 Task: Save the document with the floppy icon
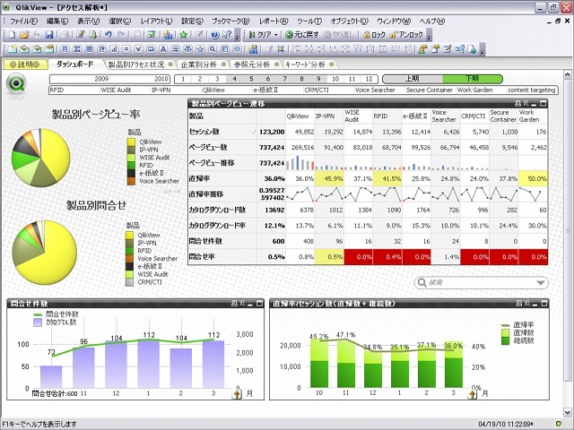(49, 35)
